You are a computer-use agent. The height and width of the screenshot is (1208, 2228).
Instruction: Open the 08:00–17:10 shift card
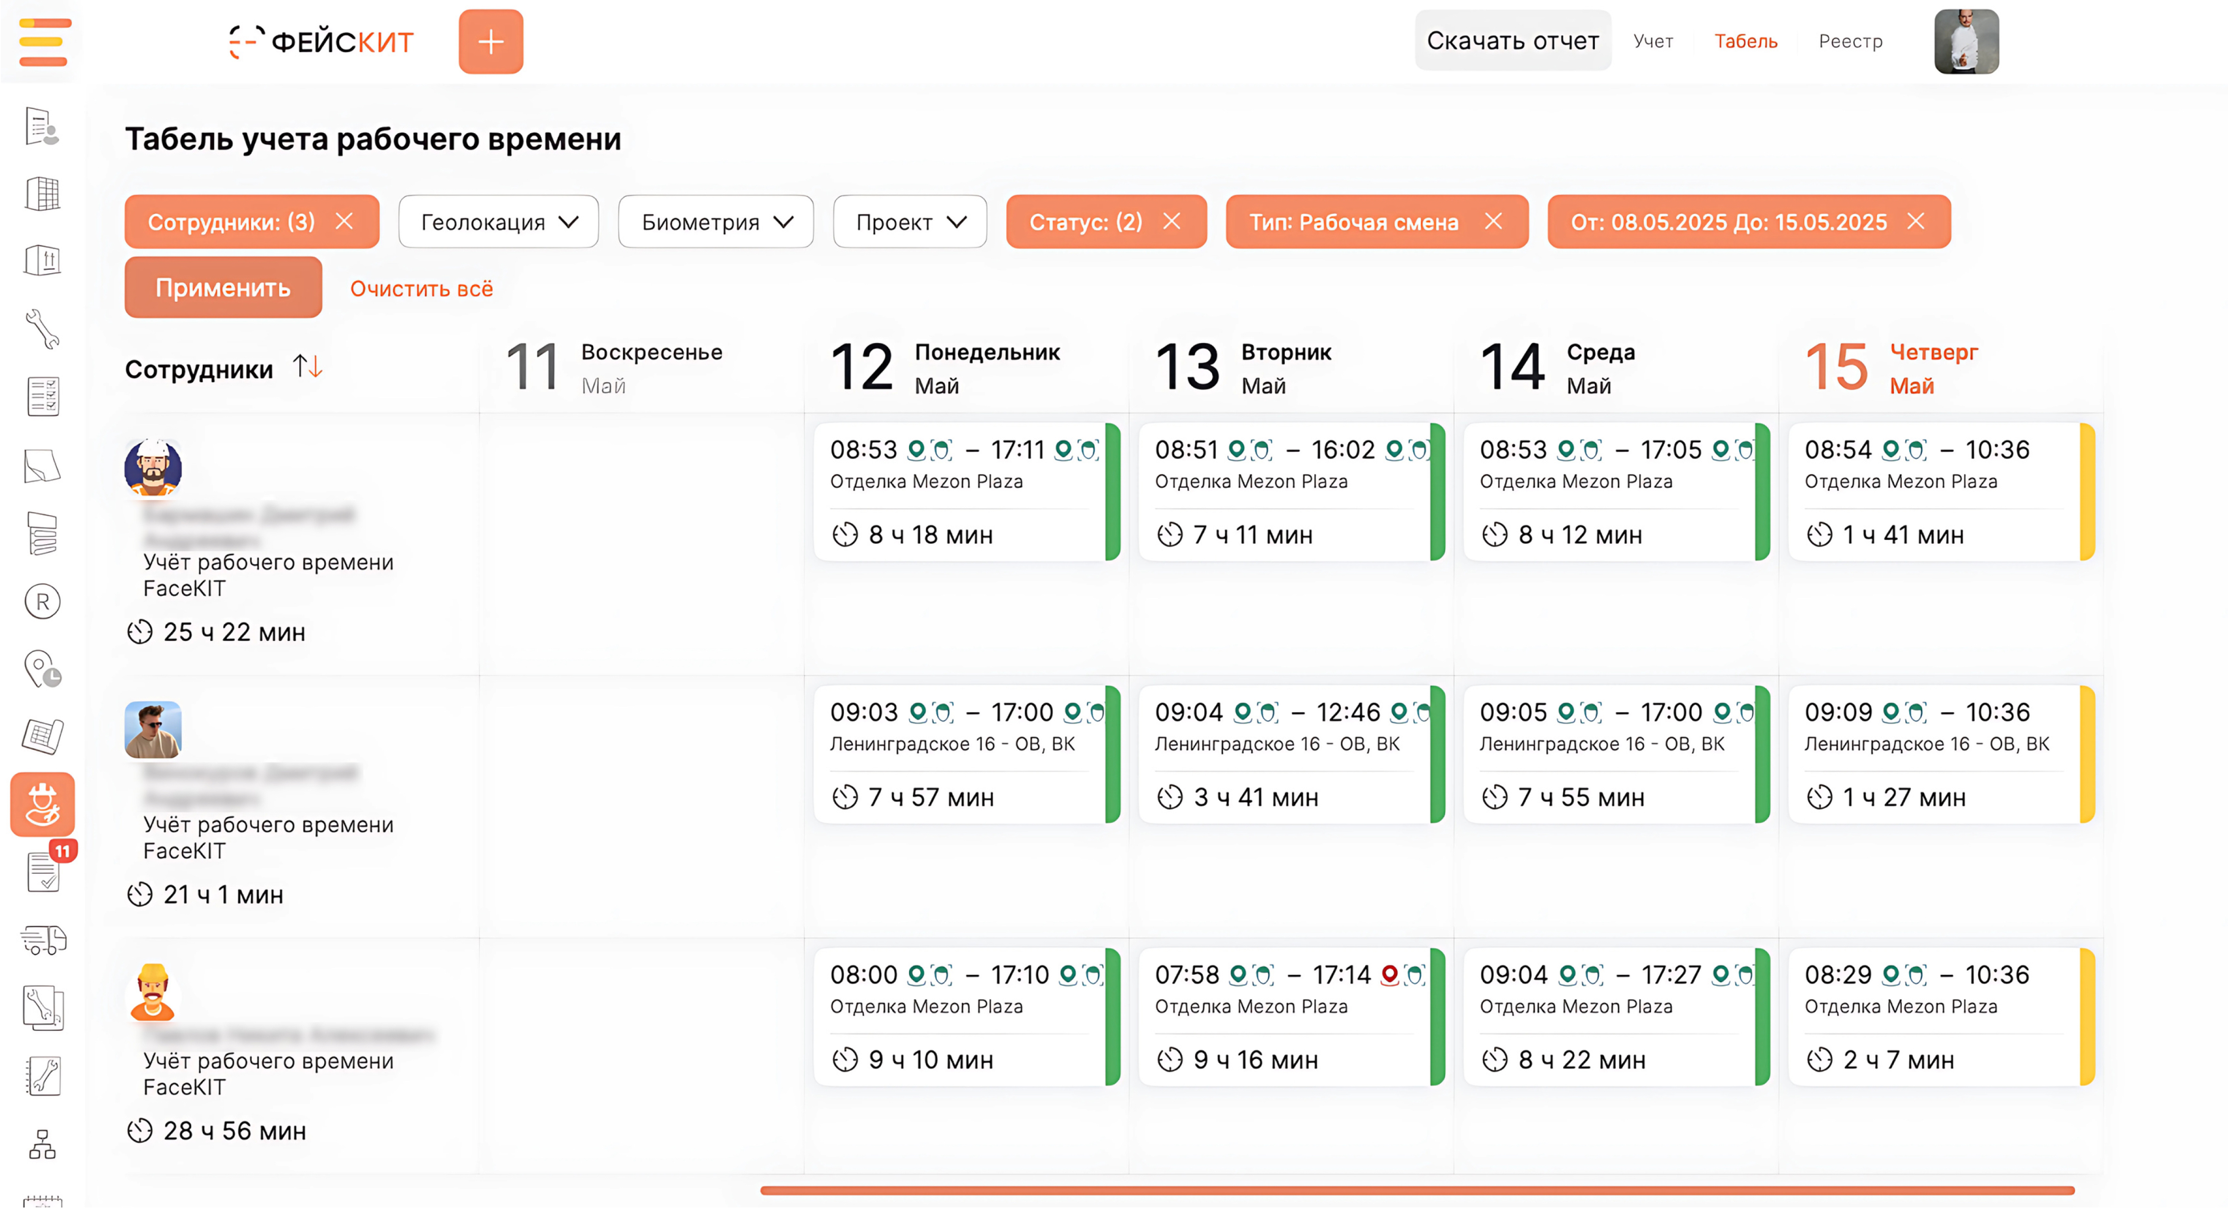(967, 1017)
